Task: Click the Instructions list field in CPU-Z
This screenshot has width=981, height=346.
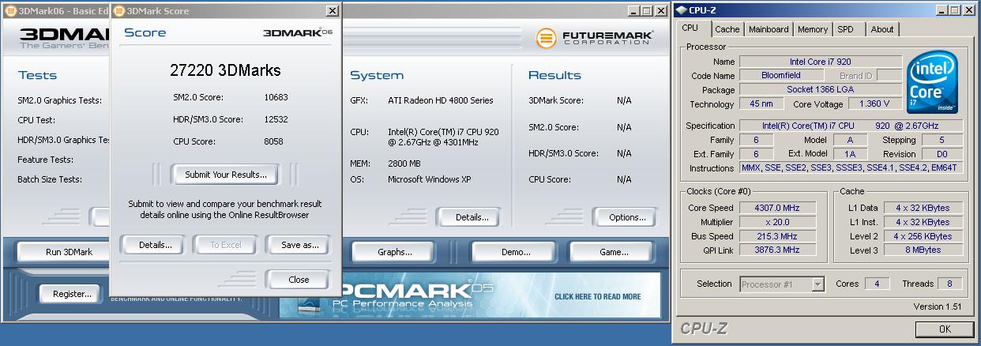Action: click(x=851, y=167)
